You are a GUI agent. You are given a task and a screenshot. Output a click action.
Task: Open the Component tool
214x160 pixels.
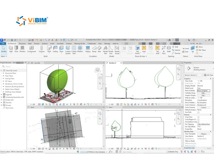pos(32,49)
